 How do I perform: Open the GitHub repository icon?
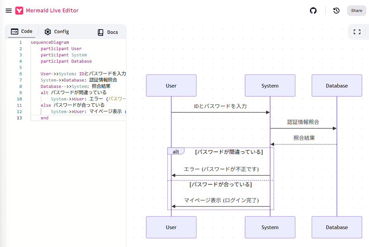[x=313, y=11]
